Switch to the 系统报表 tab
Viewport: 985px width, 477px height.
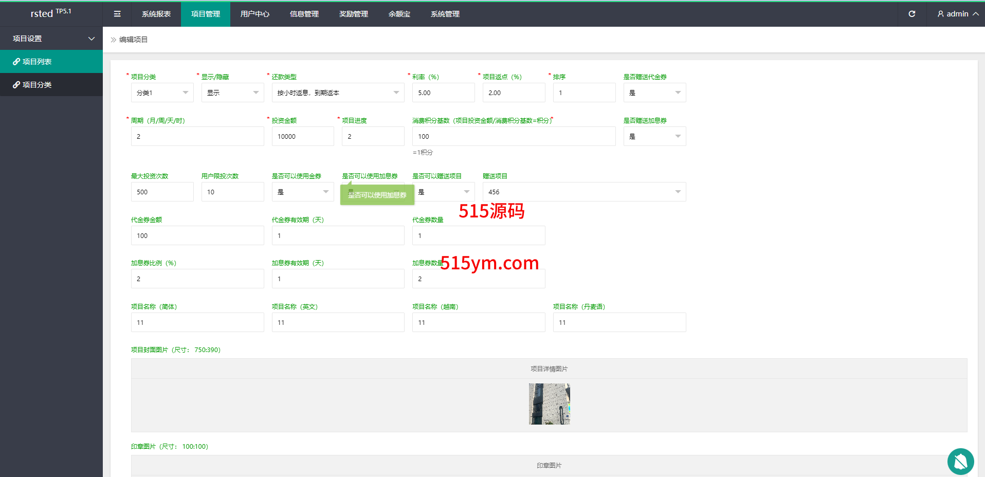tap(156, 14)
